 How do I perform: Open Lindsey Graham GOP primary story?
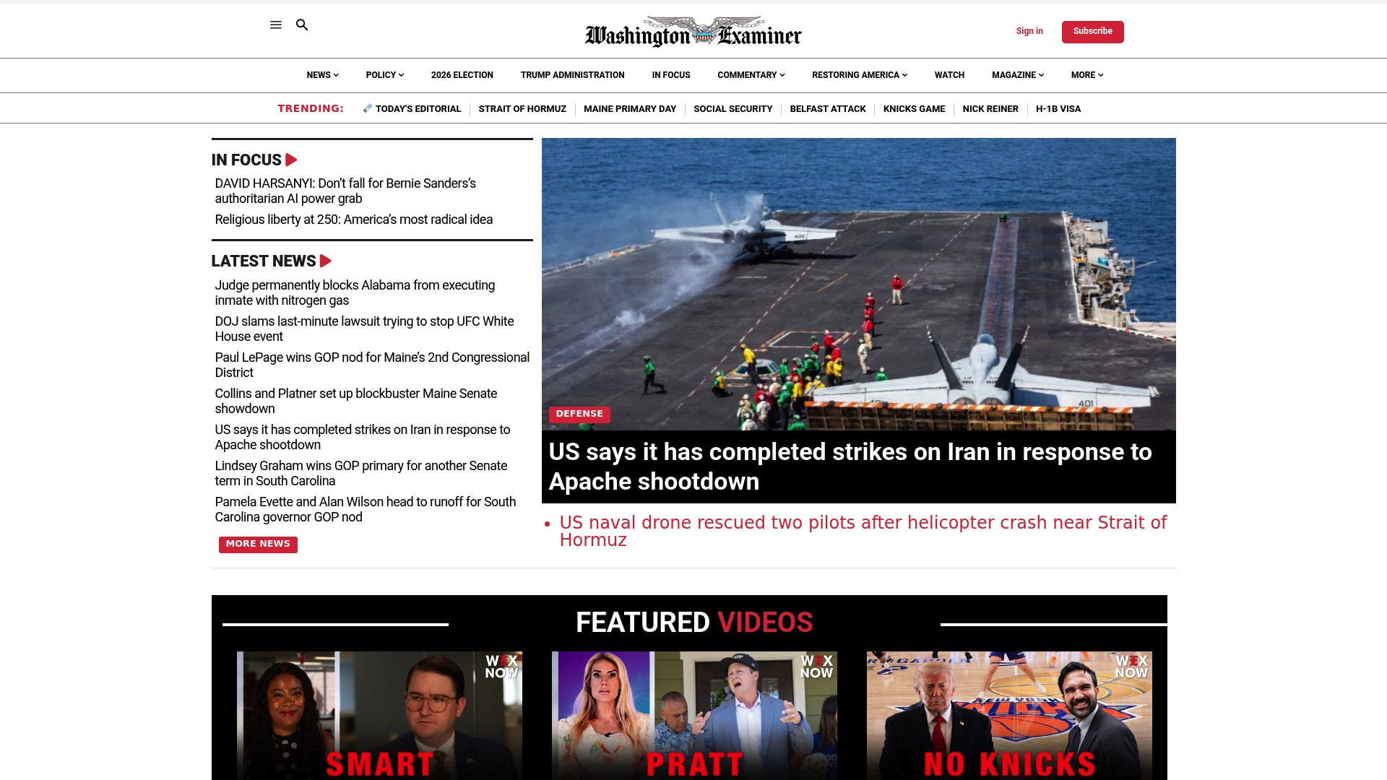(x=361, y=473)
